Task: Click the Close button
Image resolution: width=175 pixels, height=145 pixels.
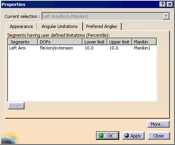Action: click(159, 136)
